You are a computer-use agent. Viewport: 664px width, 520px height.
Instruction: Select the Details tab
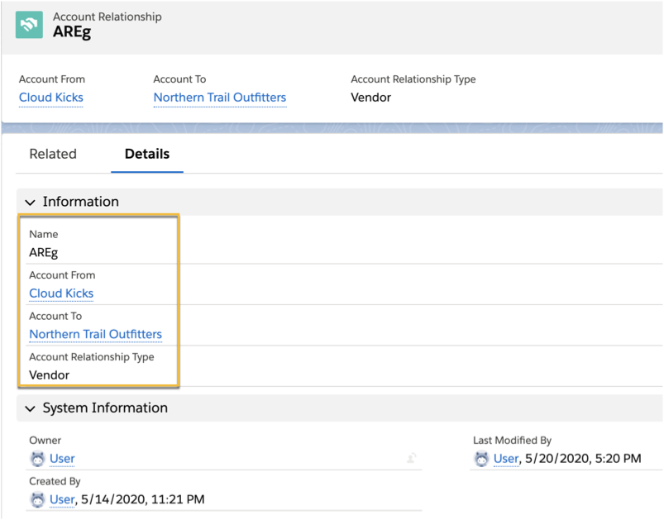147,154
